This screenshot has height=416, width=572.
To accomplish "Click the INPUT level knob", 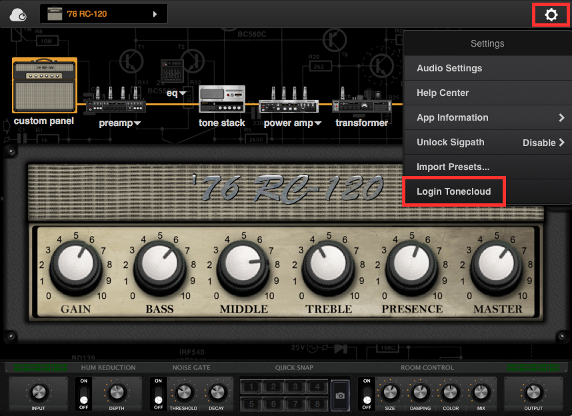I will 38,392.
